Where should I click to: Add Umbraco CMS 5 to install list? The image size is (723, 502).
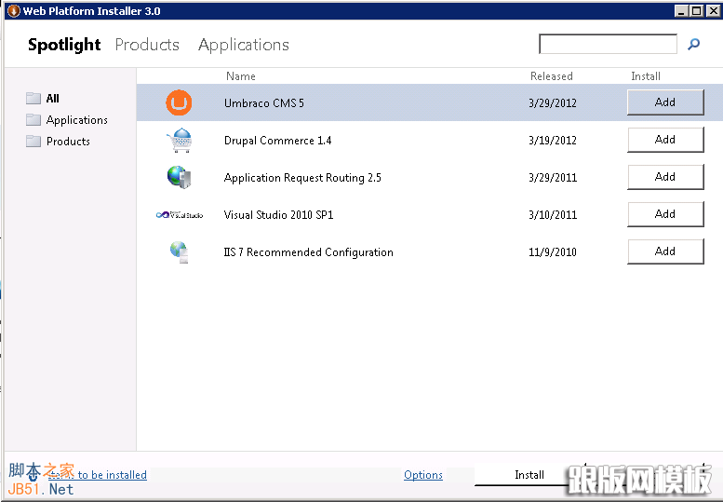(665, 102)
